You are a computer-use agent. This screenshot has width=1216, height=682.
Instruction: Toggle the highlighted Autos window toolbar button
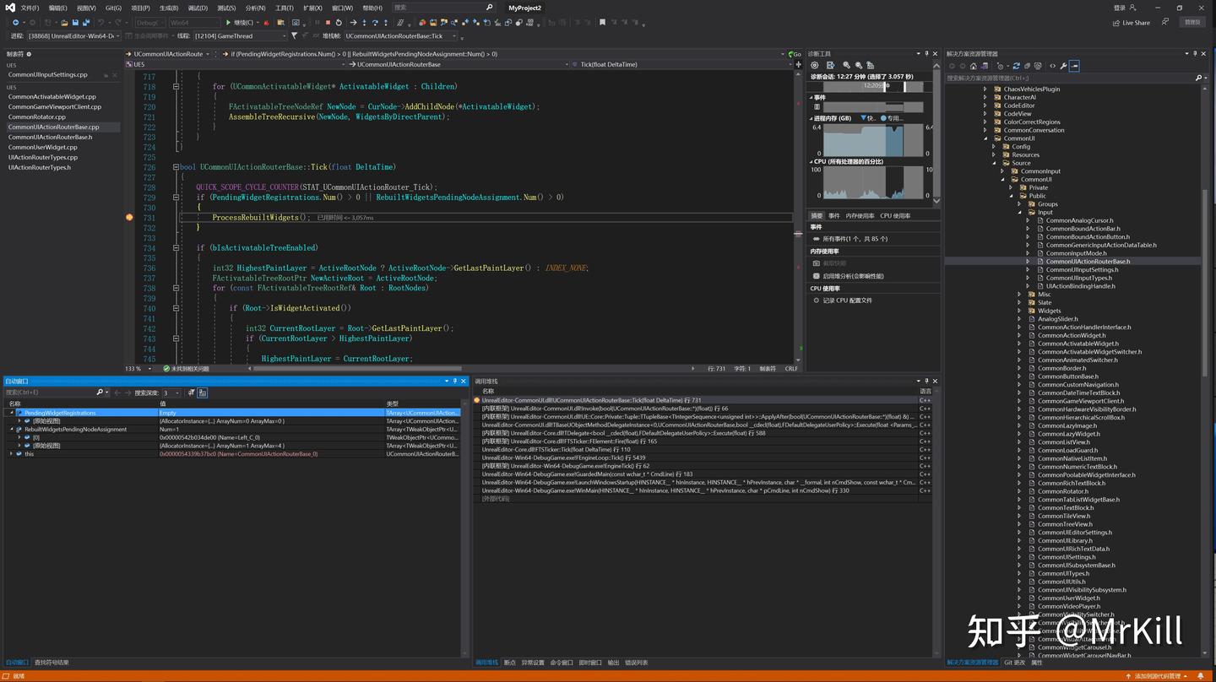[203, 392]
